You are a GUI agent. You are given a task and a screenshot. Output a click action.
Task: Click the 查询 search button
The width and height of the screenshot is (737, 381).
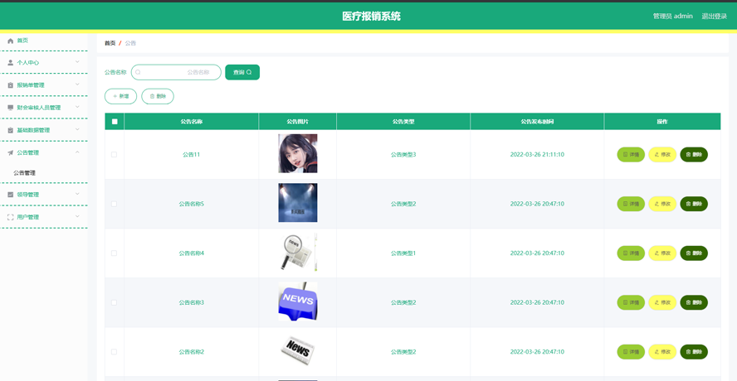(x=242, y=72)
